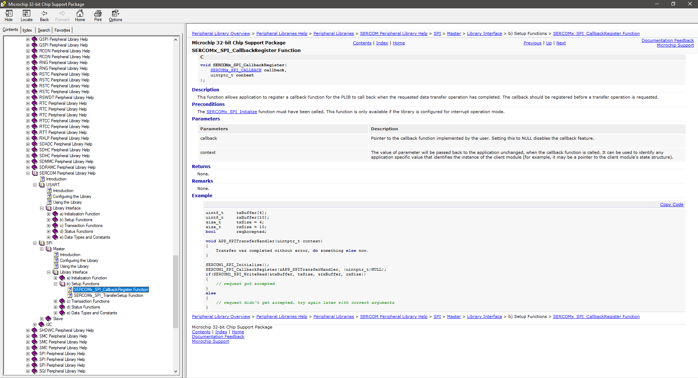
Task: Click the I2C book icon
Action: [42, 325]
